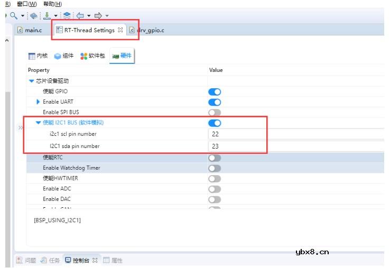This screenshot has height=268, width=390.
Task: Toggle the 使能 GPIO switch
Action: click(x=215, y=92)
